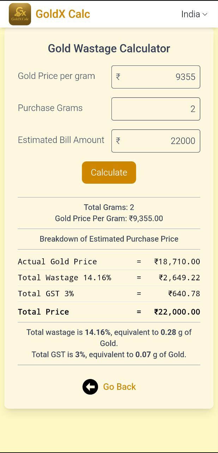Click the GoldX Calc title text

pos(63,14)
